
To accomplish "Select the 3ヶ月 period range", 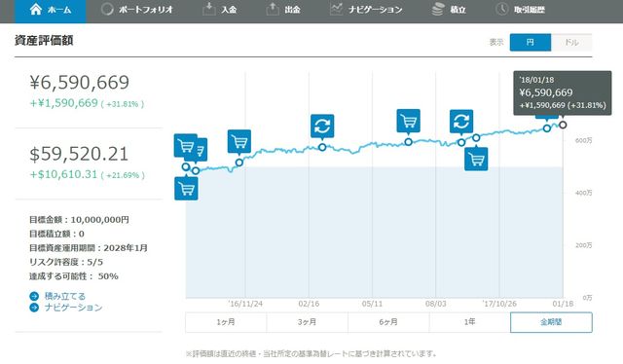I will (x=308, y=322).
